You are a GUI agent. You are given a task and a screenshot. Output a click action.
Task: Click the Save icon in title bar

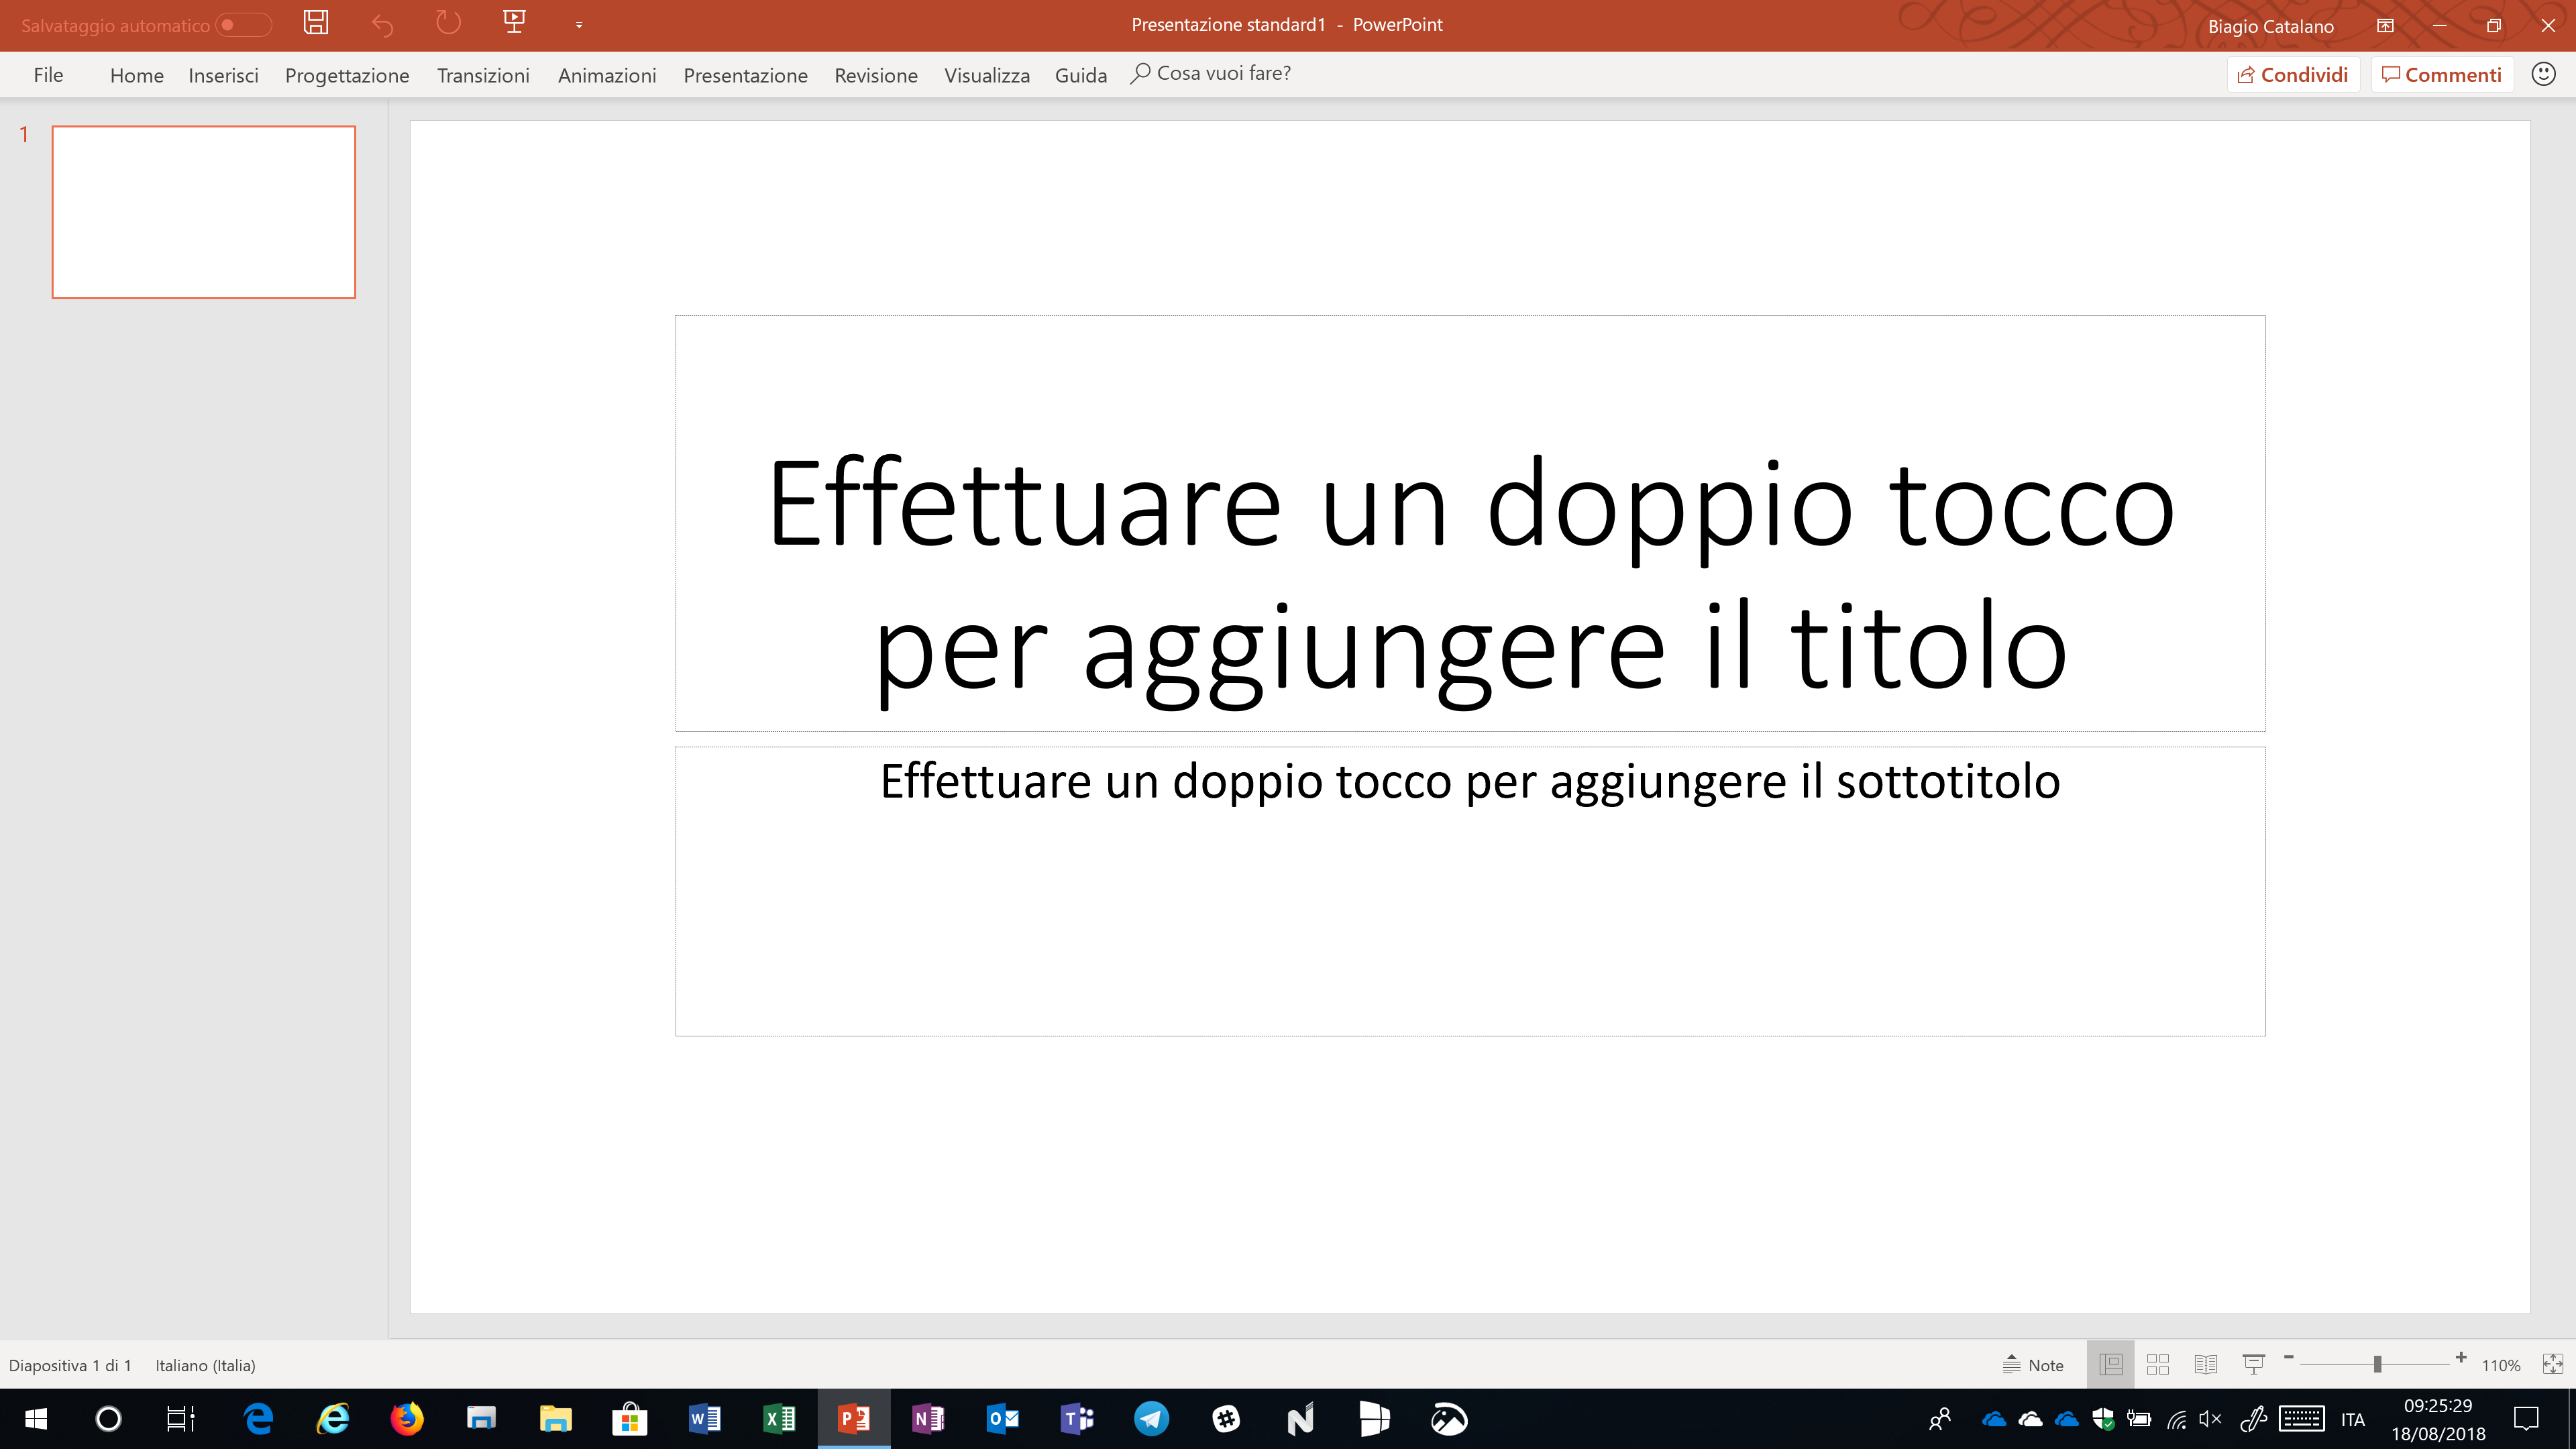(316, 23)
